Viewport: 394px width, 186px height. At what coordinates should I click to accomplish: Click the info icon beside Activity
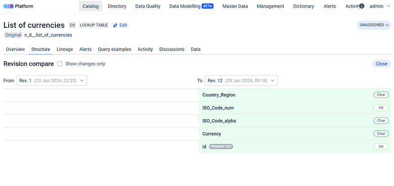(x=362, y=6)
